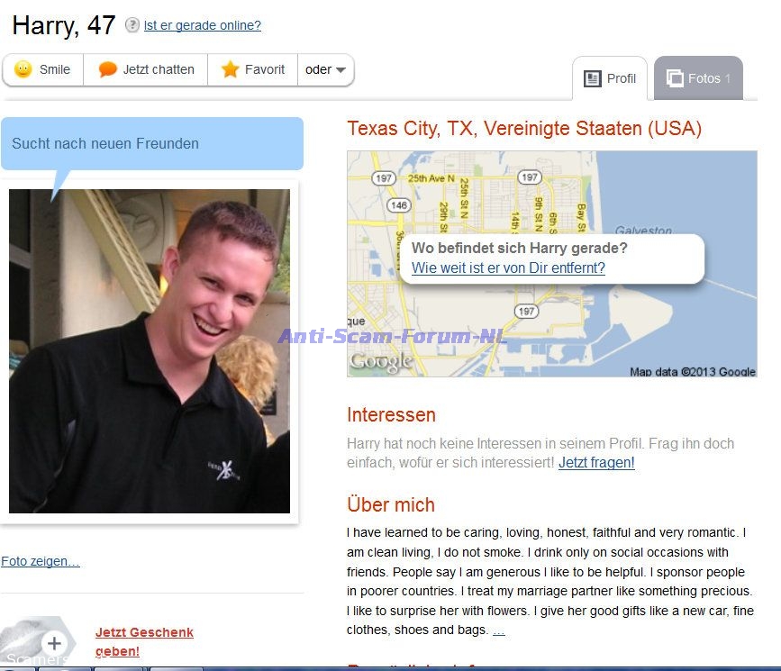The height and width of the screenshot is (671, 781).
Task: Click the yellow Smile emoji icon
Action: pyautogui.click(x=23, y=69)
